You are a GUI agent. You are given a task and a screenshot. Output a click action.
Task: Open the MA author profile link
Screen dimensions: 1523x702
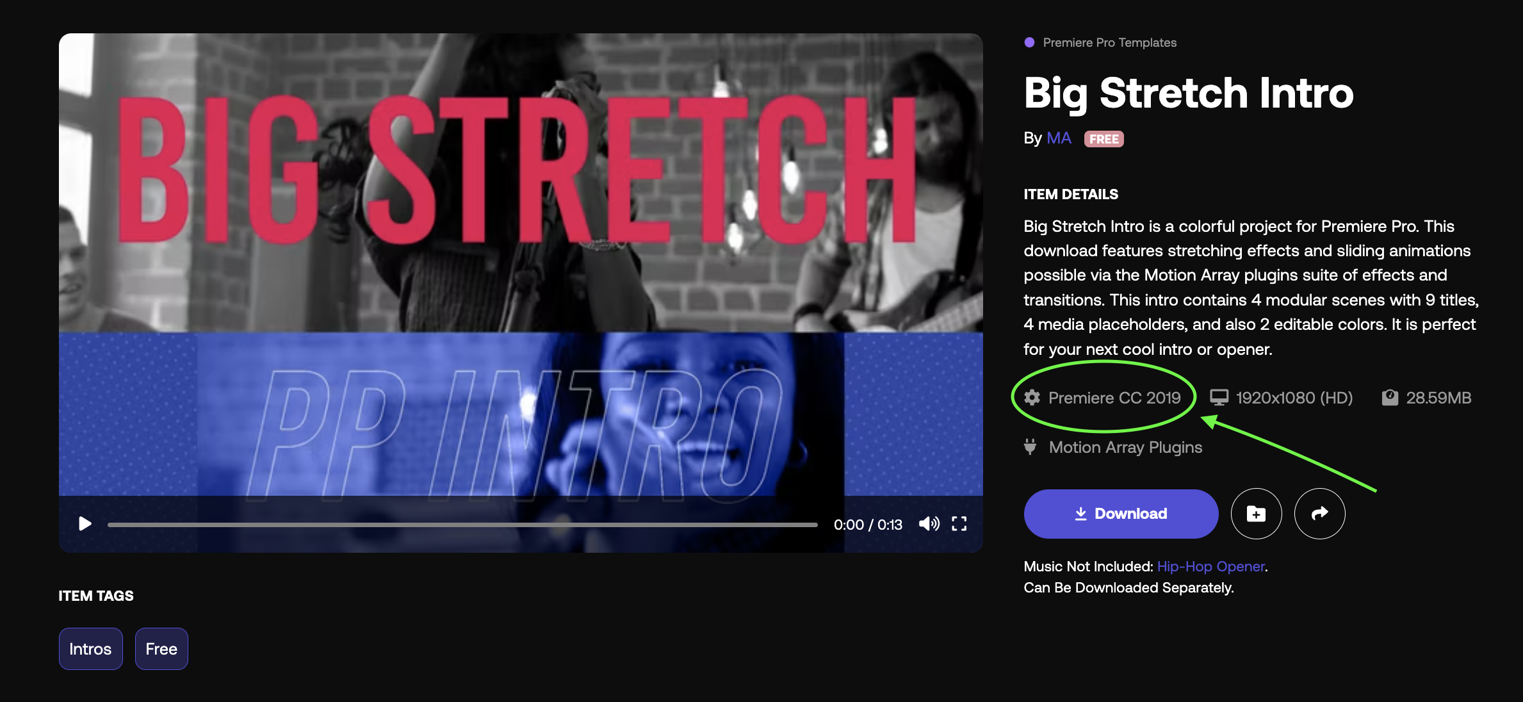1059,138
